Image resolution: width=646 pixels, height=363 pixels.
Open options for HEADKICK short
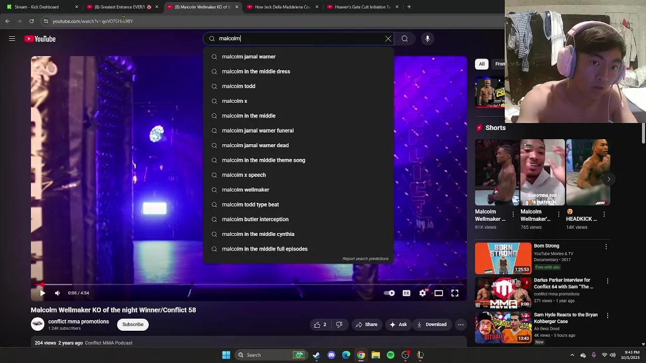(x=604, y=214)
